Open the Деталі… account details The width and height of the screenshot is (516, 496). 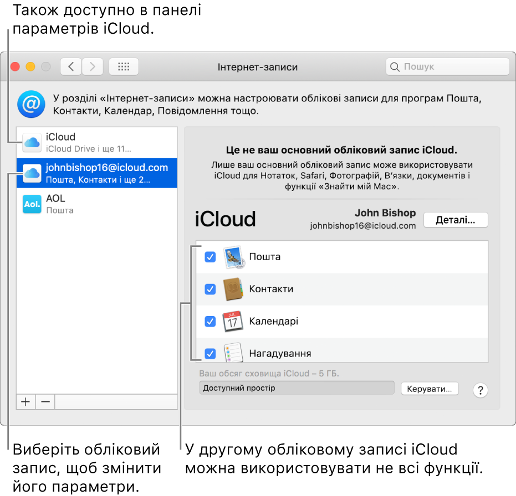(x=456, y=220)
